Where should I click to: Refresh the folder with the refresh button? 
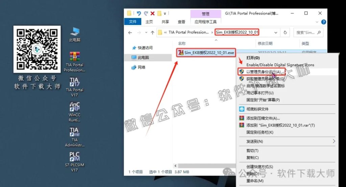285,33
